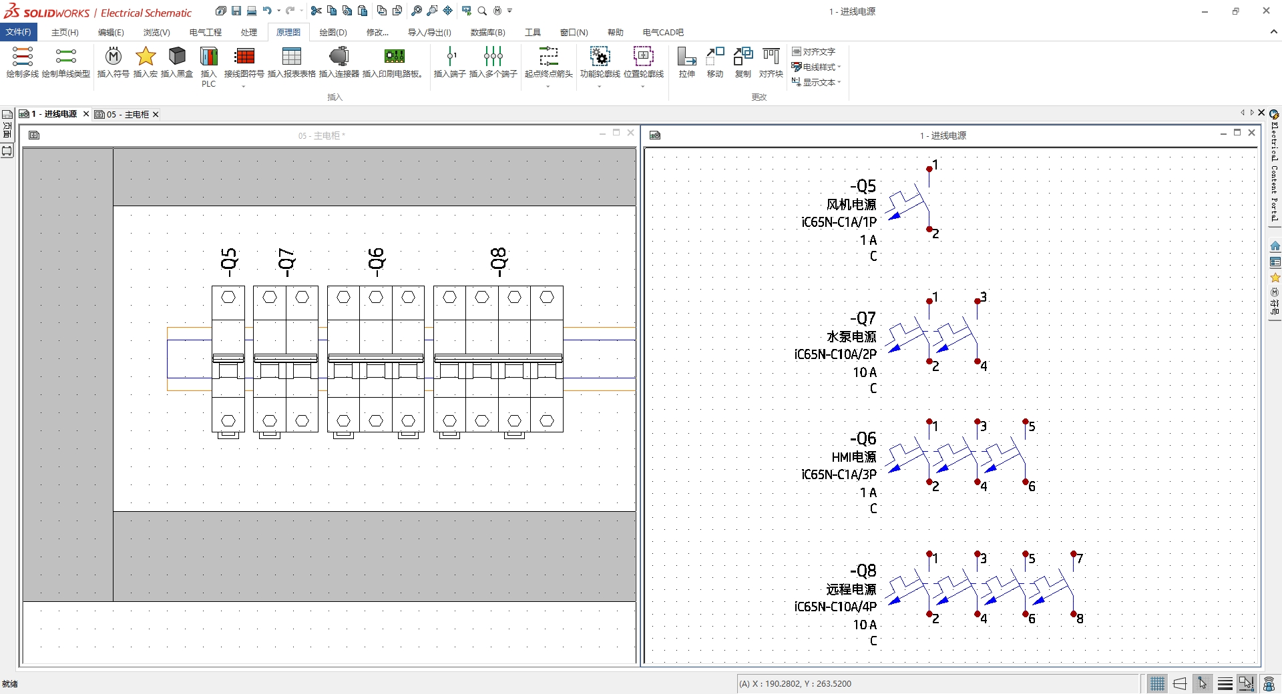Viewport: 1282px width, 694px height.
Task: Open the Undo history dropdown arrow
Action: (x=278, y=11)
